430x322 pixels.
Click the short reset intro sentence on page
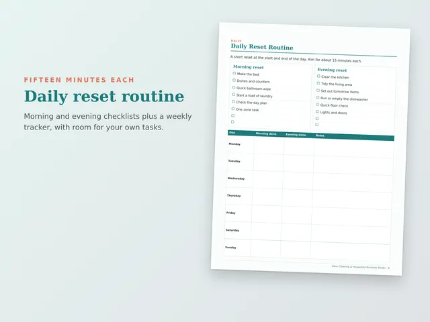click(x=296, y=59)
